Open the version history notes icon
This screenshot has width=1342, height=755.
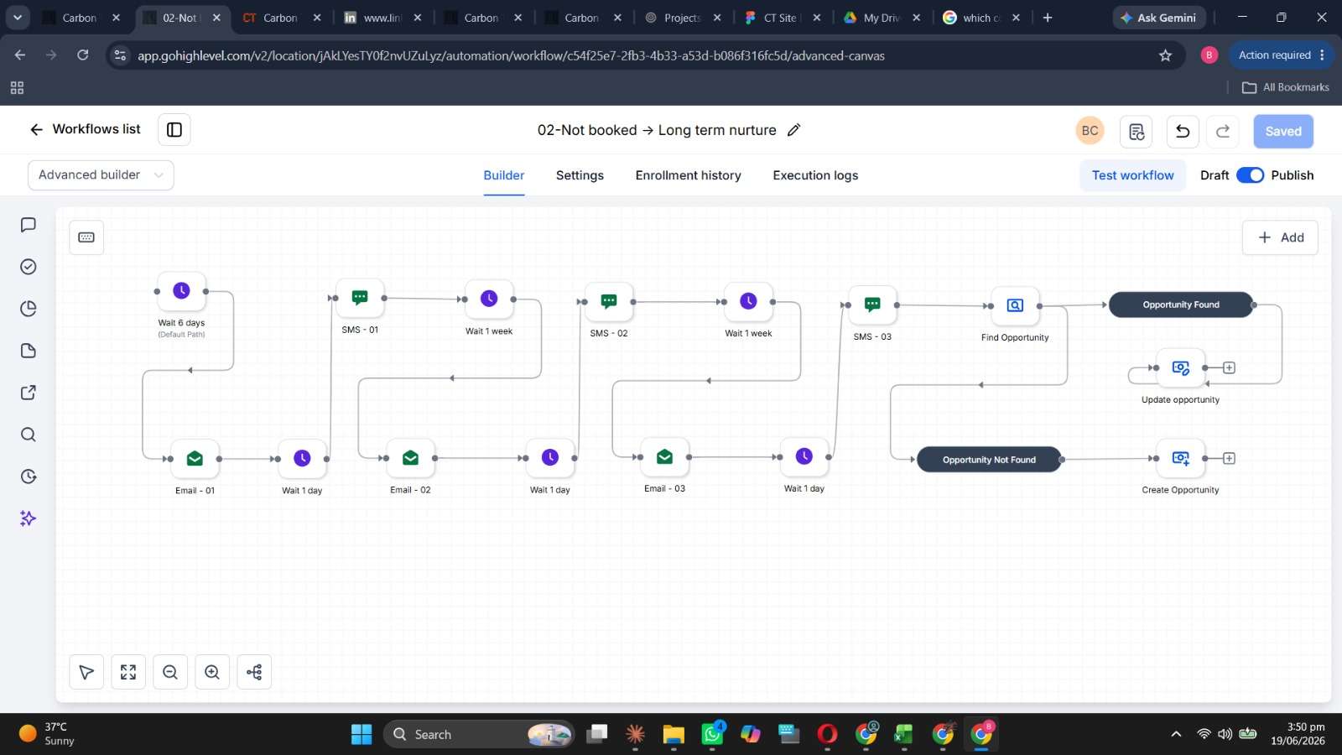click(1137, 131)
